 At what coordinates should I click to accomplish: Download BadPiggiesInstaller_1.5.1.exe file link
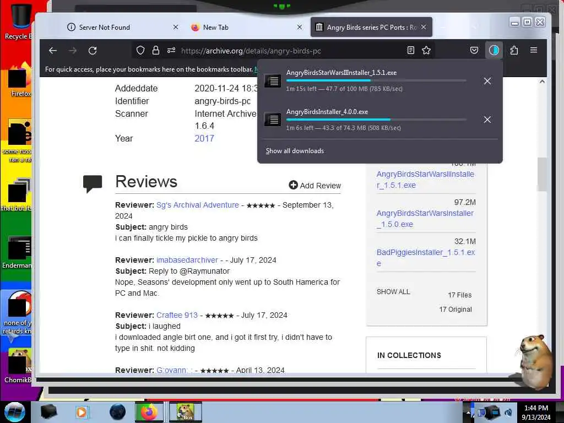coord(426,258)
